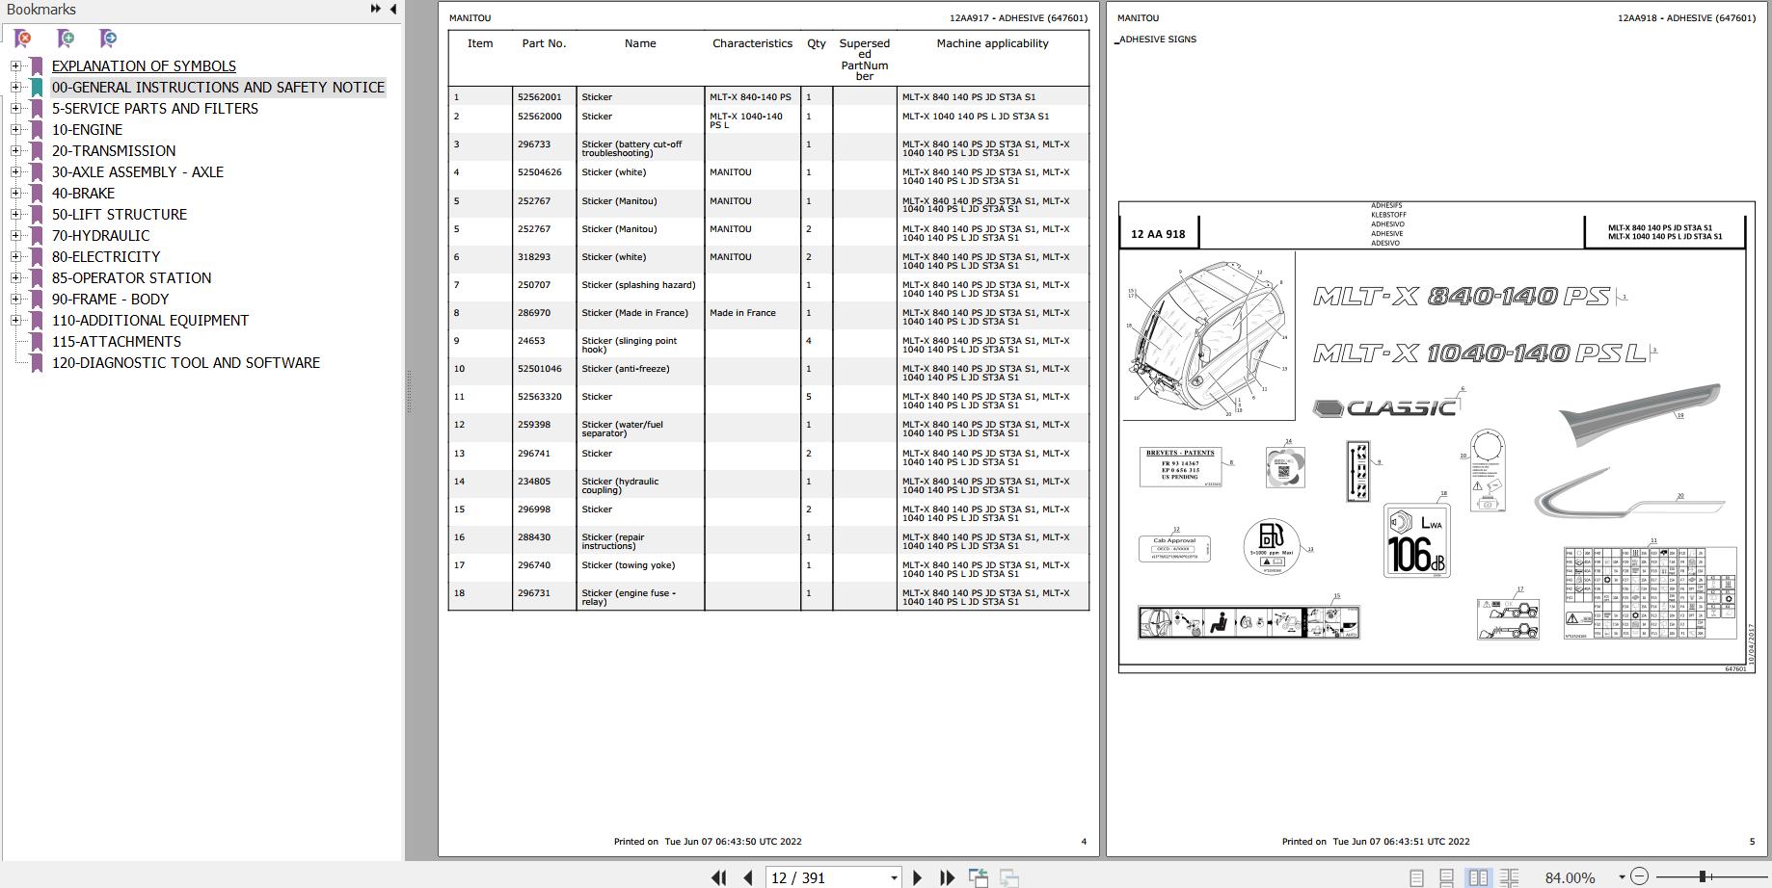Image resolution: width=1772 pixels, height=888 pixels.
Task: Open the page number dropdown
Action: click(x=894, y=877)
